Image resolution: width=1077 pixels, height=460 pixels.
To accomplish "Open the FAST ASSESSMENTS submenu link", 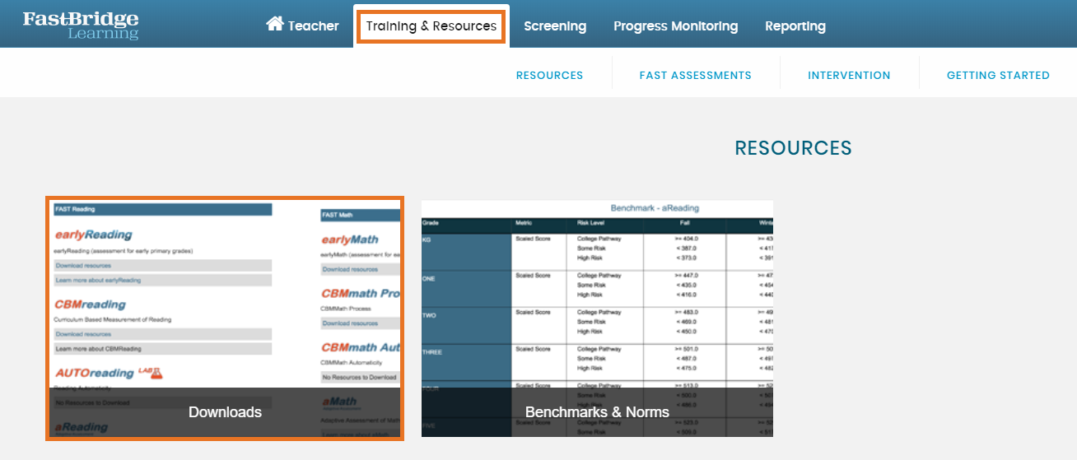I will click(696, 75).
